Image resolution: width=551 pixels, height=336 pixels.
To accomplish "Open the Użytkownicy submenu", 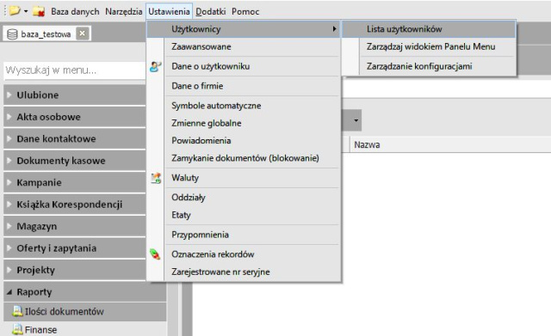I will (244, 29).
